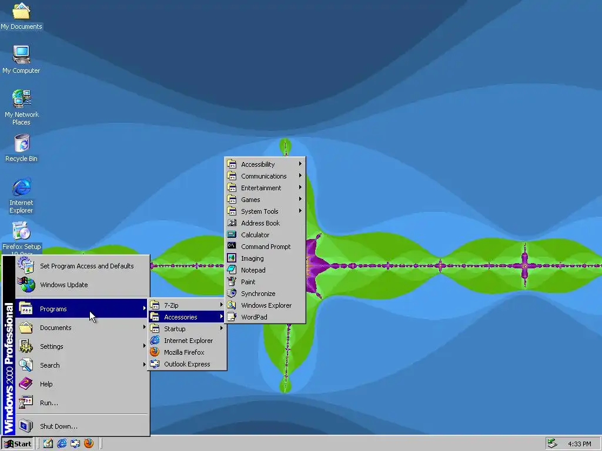The image size is (602, 451).
Task: Click the Paint icon in Accessories
Action: click(232, 281)
